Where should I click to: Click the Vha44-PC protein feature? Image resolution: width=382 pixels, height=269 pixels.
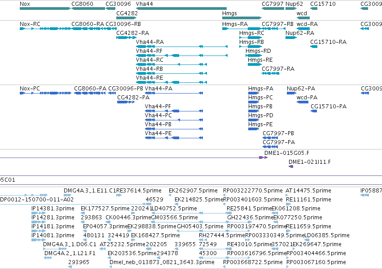pos(174,120)
